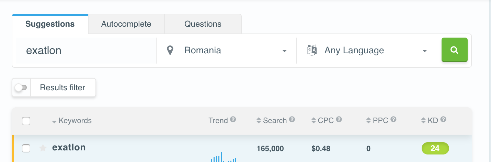The image size is (491, 162).
Task: Switch to the Autocomplete tab
Action: (126, 24)
